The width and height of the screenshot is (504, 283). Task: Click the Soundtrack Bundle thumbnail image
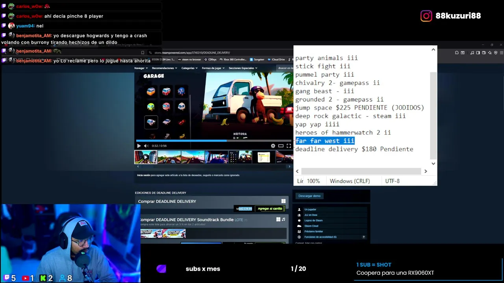[x=163, y=233]
